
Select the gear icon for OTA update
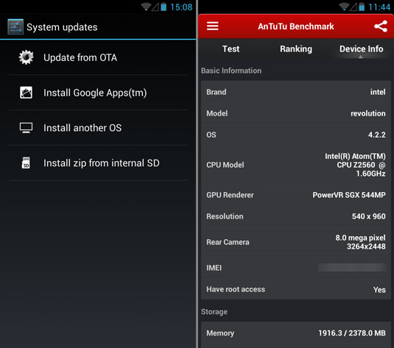point(26,57)
